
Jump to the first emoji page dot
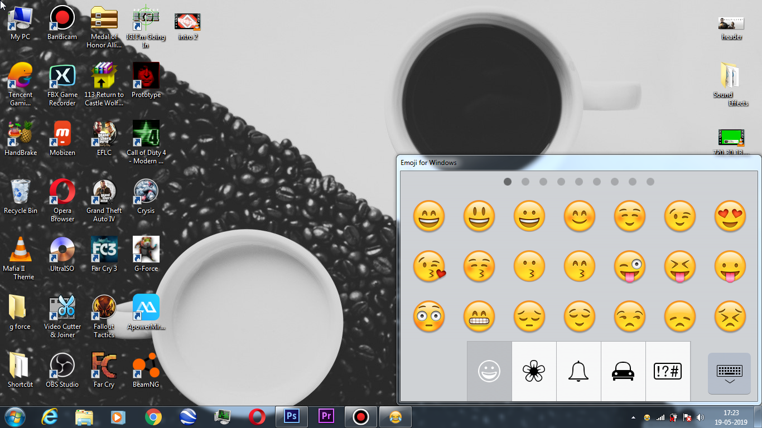point(508,181)
